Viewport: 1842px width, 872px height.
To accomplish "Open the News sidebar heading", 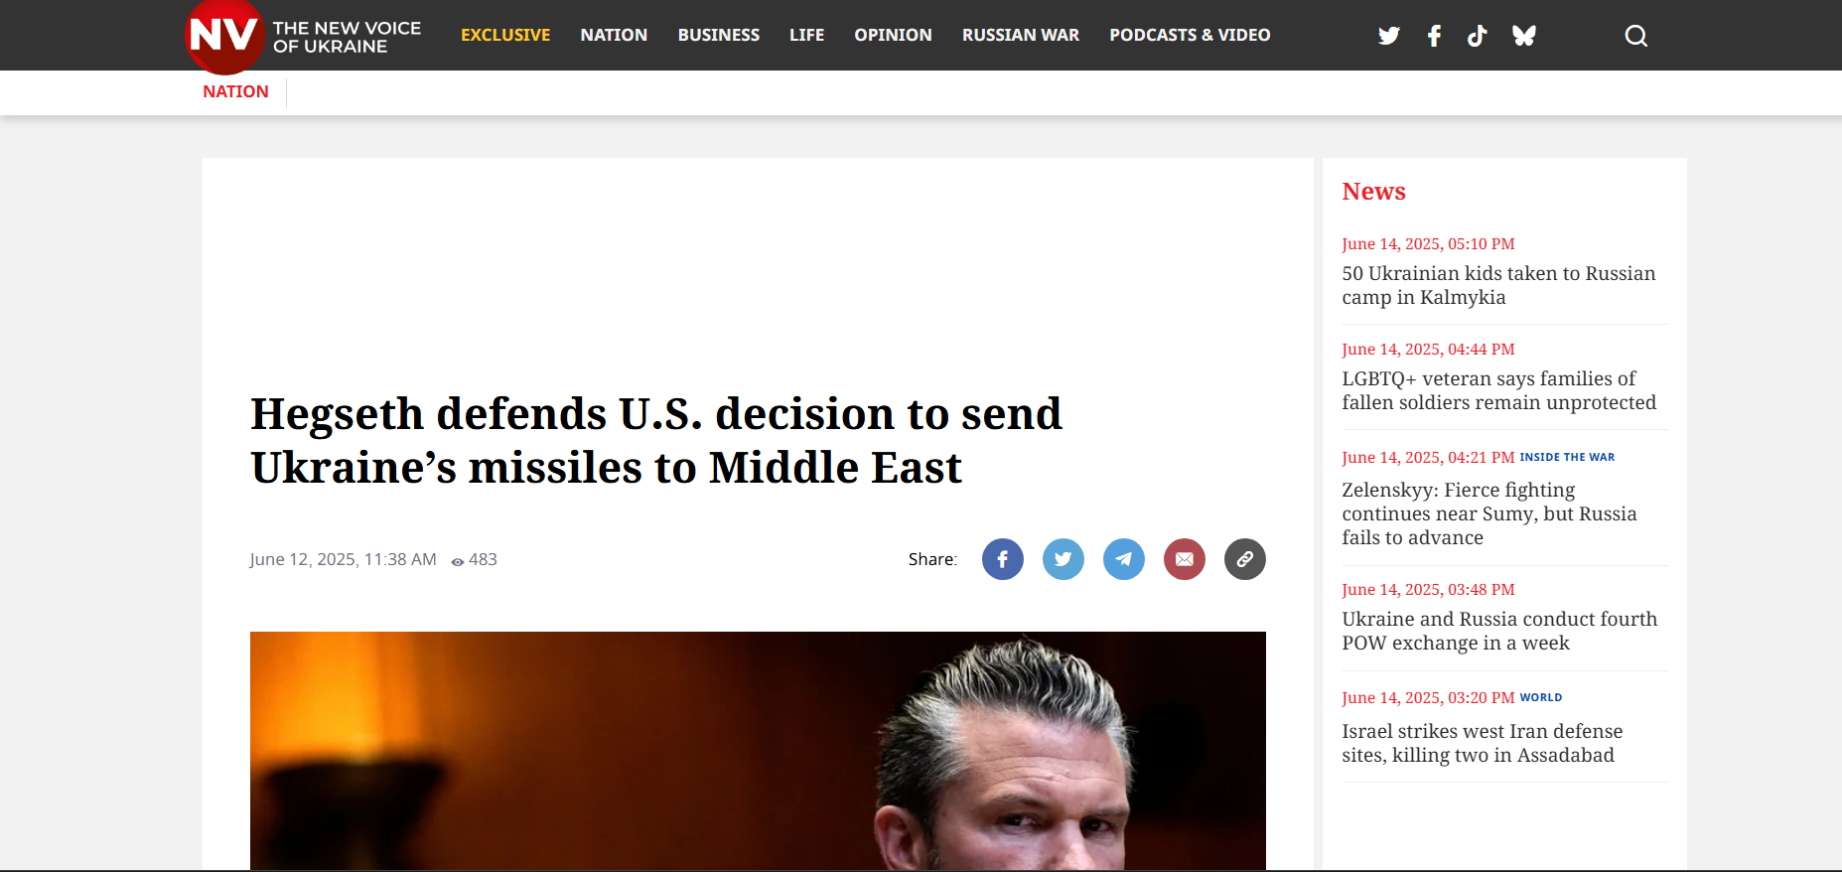I will (1373, 191).
